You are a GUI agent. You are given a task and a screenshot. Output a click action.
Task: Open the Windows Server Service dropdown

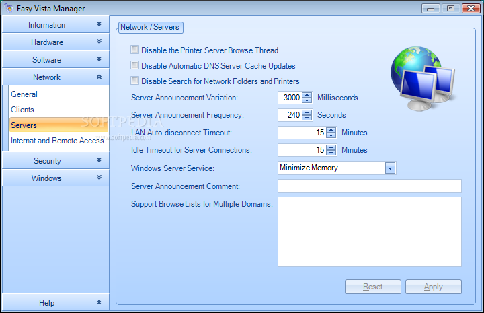pos(390,168)
